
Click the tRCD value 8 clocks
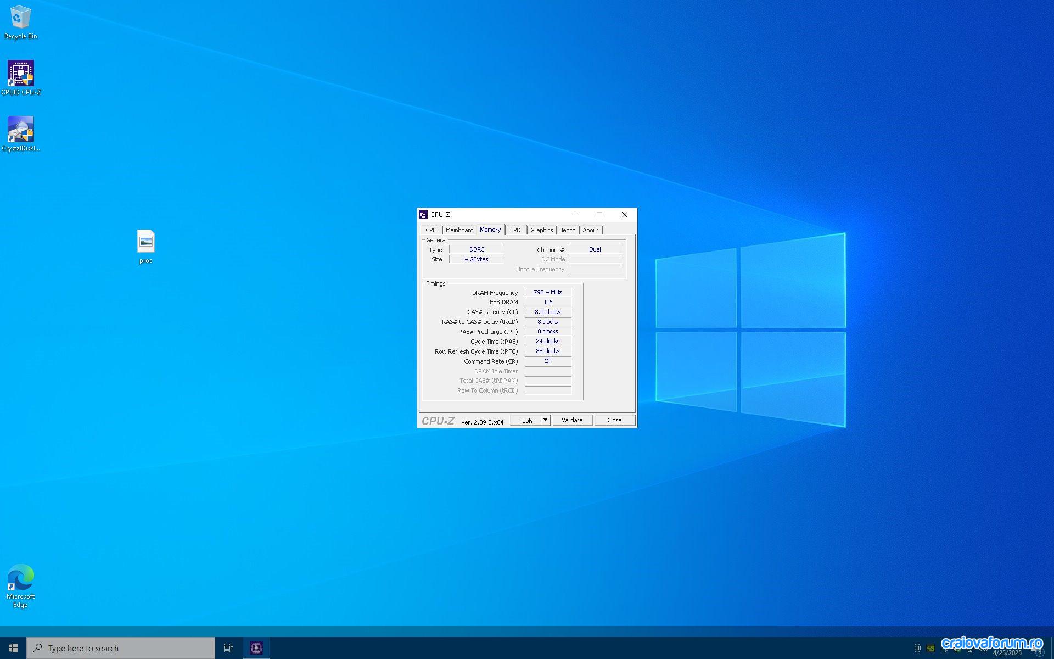point(548,322)
